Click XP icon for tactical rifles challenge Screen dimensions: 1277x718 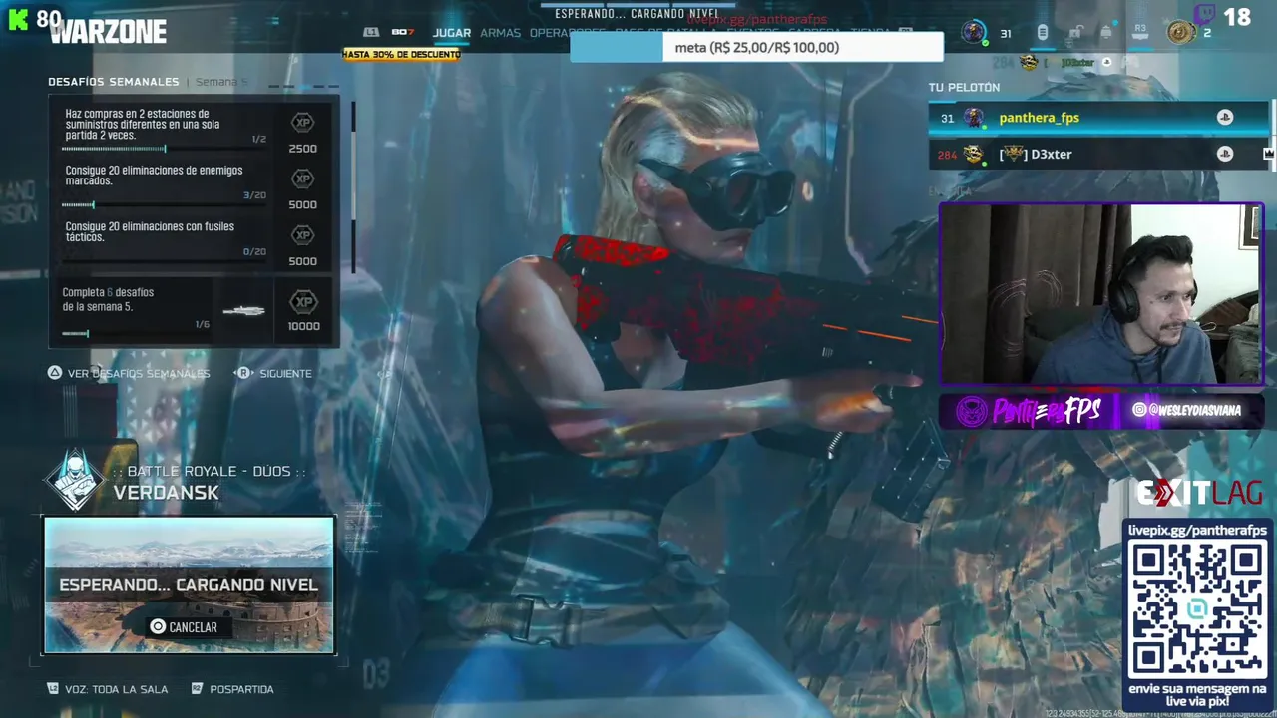pos(302,235)
